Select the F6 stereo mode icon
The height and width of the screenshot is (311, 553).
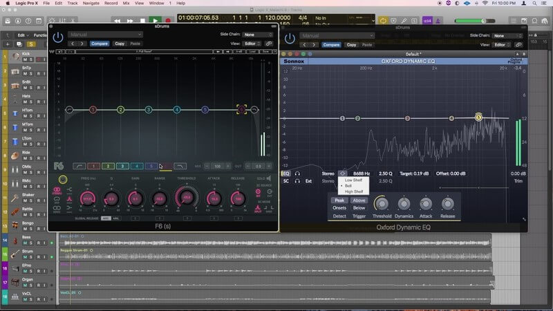tap(57, 191)
